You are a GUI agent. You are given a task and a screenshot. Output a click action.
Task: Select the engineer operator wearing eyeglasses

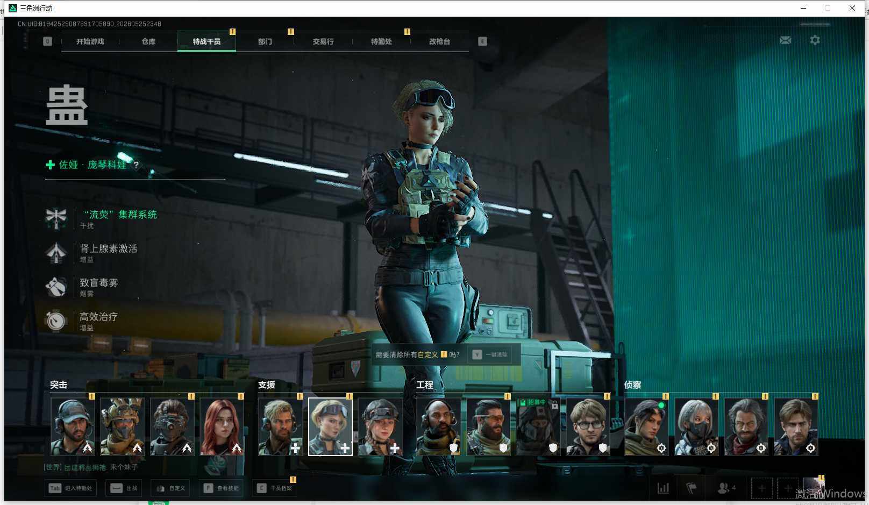(x=588, y=427)
